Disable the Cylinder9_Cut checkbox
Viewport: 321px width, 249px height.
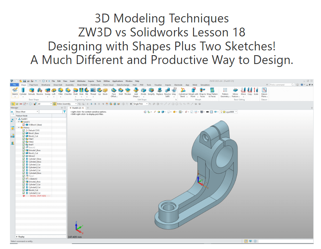pos(24,193)
